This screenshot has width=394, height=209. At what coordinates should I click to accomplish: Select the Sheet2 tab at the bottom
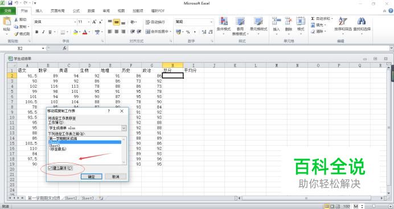coord(71,198)
